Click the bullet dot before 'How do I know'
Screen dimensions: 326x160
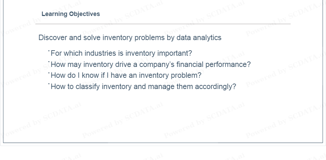pyautogui.click(x=49, y=73)
